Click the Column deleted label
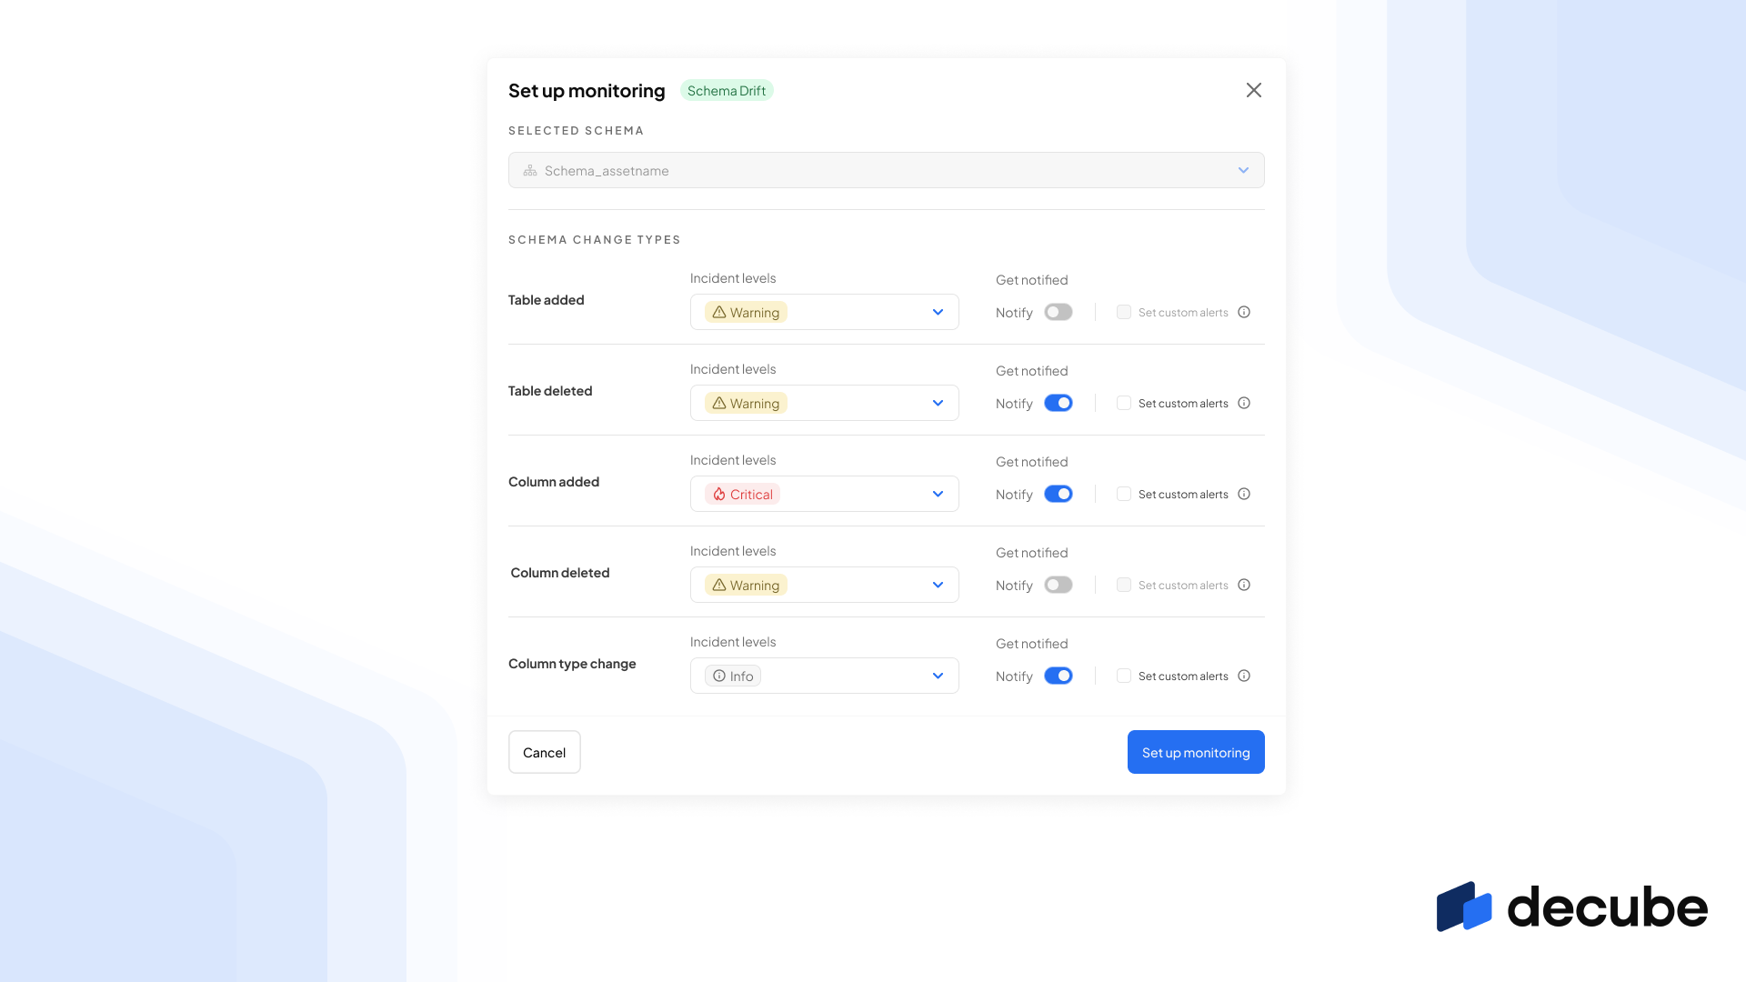This screenshot has height=982, width=1746. 560,573
